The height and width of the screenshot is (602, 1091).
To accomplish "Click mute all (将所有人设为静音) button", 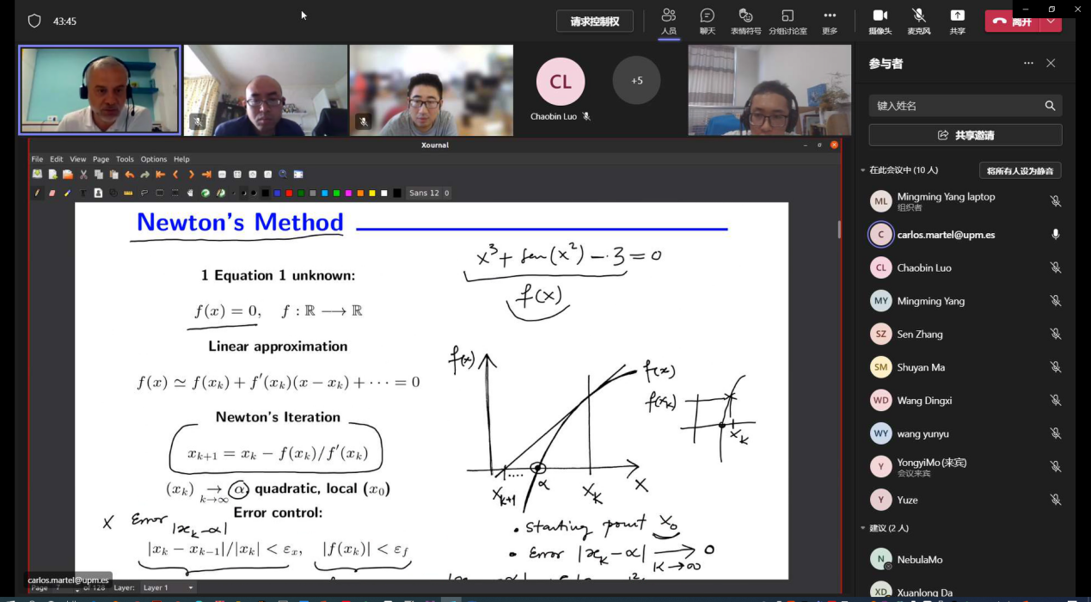I will coord(1020,170).
